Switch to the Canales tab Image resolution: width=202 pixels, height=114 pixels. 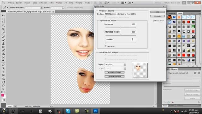tap(172, 106)
